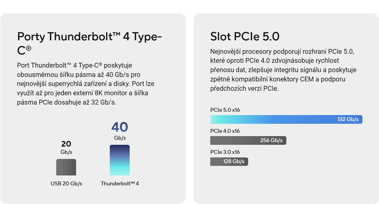Click the "Gb/s" unit under the 40

[x=120, y=138]
